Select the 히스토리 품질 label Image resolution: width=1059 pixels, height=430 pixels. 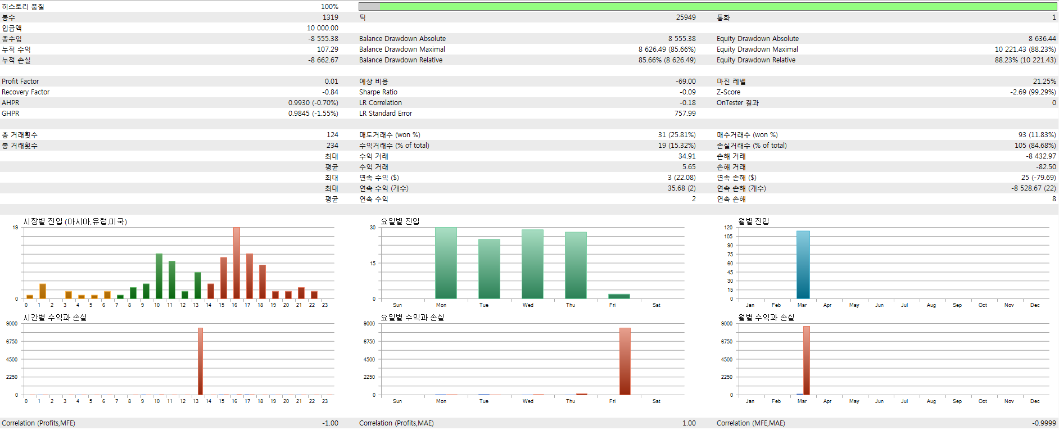[x=23, y=7]
